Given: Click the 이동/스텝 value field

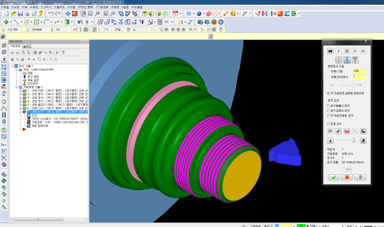Looking at the screenshot, I should 359,71.
